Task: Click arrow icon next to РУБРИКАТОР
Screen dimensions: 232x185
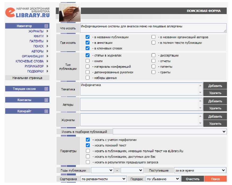Action: 47,66
